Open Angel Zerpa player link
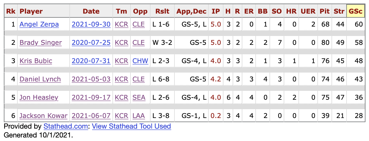This screenshot has height=141, width=369. [39, 24]
